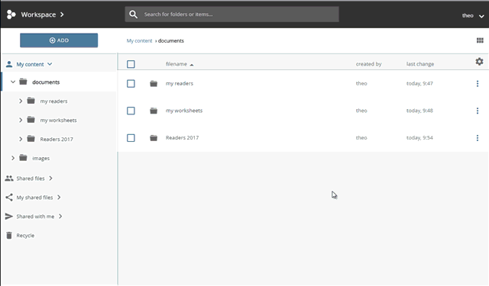Screen dimensions: 489x286
Task: Select My content in the sidebar
Action: 30,64
